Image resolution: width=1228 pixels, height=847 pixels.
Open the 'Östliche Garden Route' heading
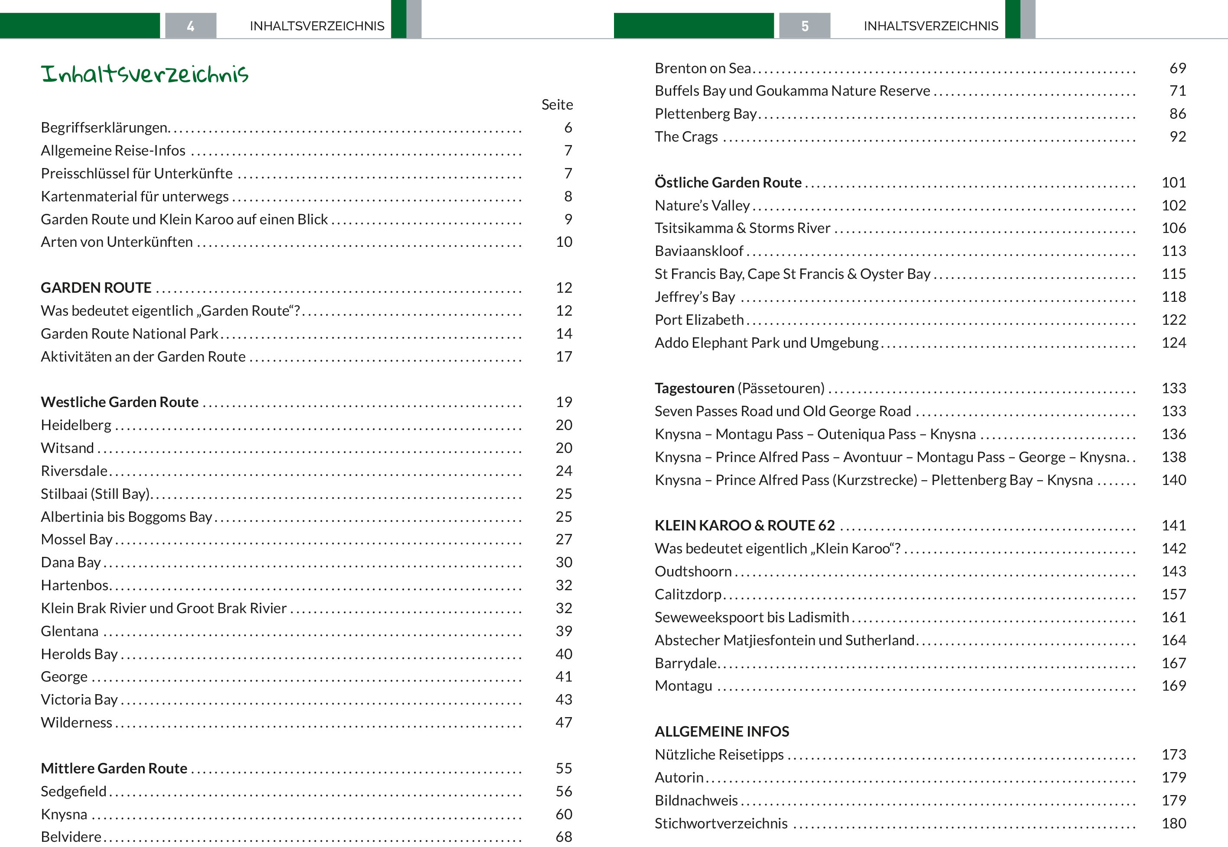[728, 183]
